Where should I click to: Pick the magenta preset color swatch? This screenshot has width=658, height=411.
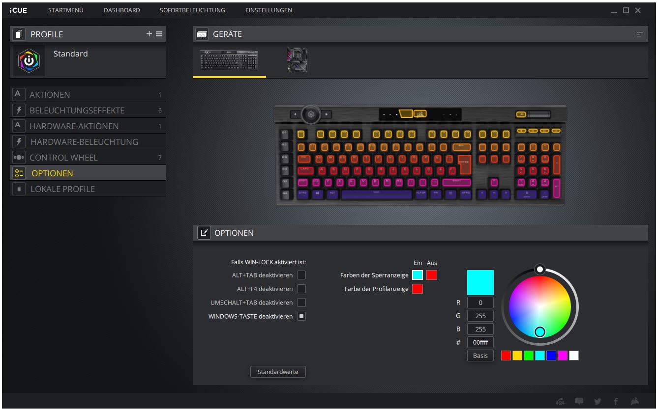tap(562, 356)
